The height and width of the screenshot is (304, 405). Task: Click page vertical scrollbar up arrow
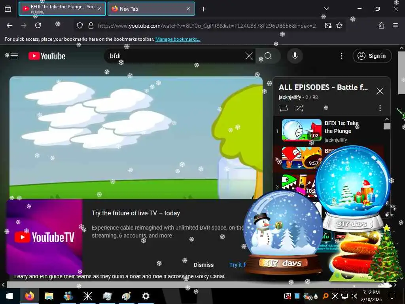pos(401,48)
